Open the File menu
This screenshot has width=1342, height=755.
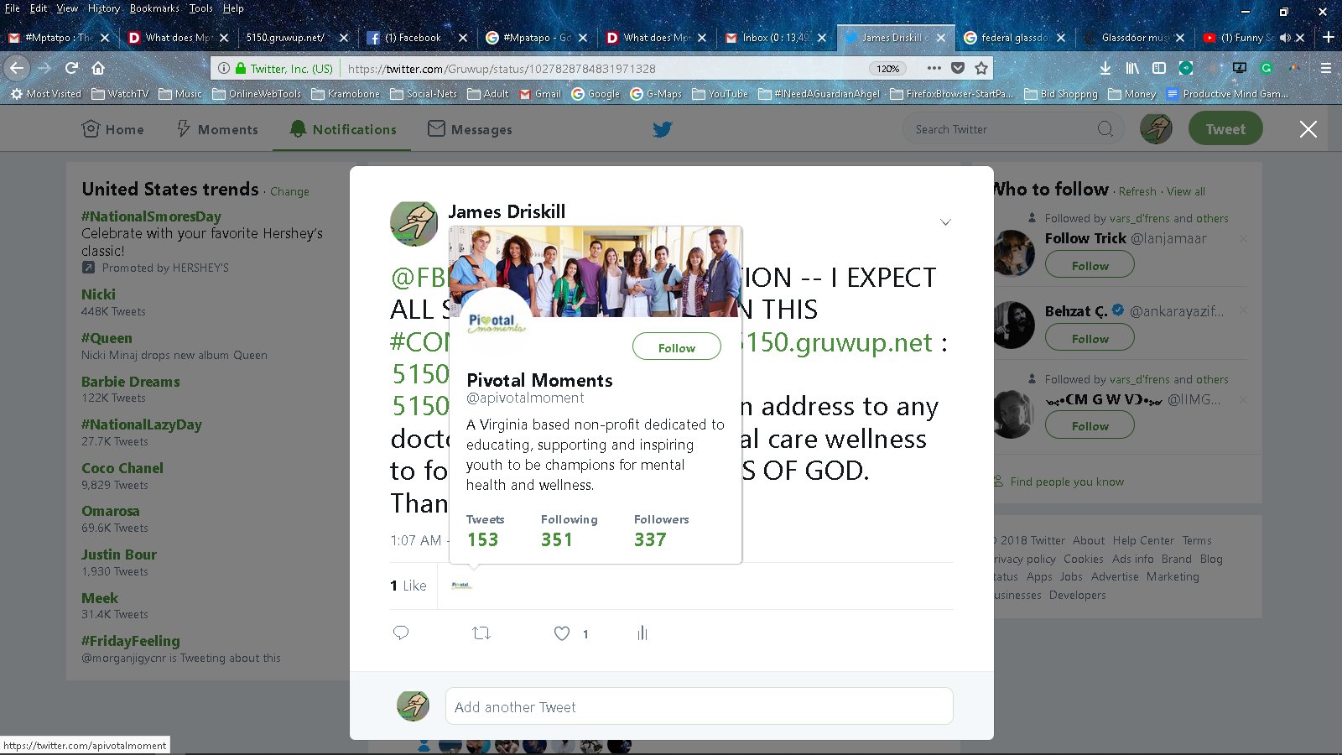point(13,8)
